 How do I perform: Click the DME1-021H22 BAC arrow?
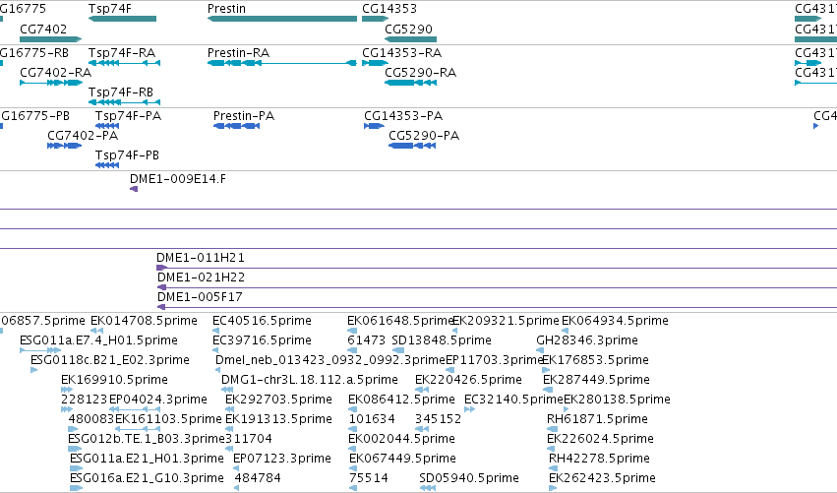(161, 287)
